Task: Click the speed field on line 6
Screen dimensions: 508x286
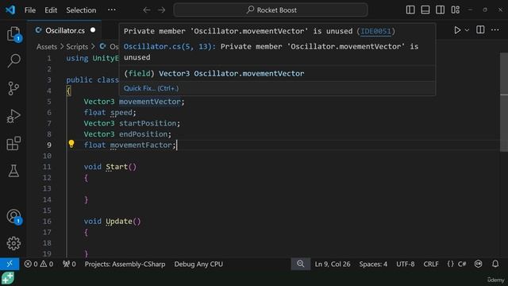Action: click(121, 113)
